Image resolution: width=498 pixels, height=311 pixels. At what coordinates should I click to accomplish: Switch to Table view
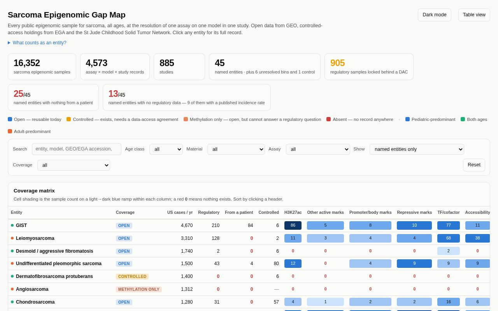pos(474,15)
